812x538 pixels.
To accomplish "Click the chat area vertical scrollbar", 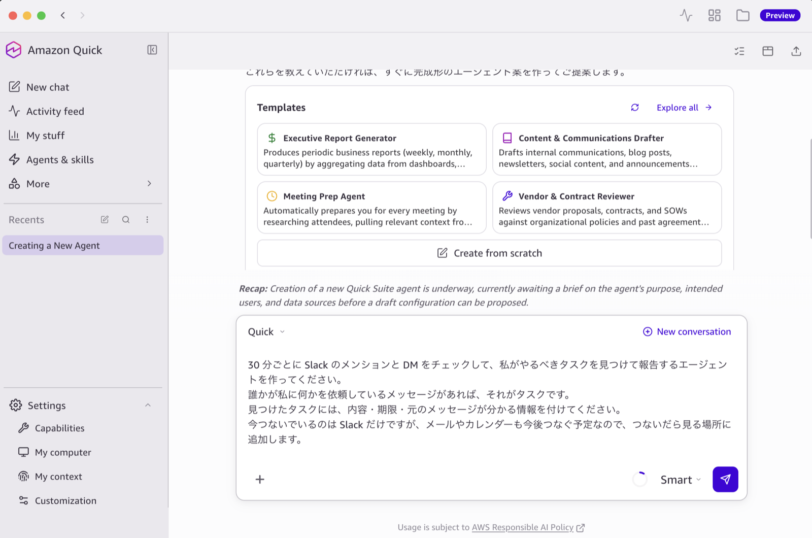I will pyautogui.click(x=810, y=188).
